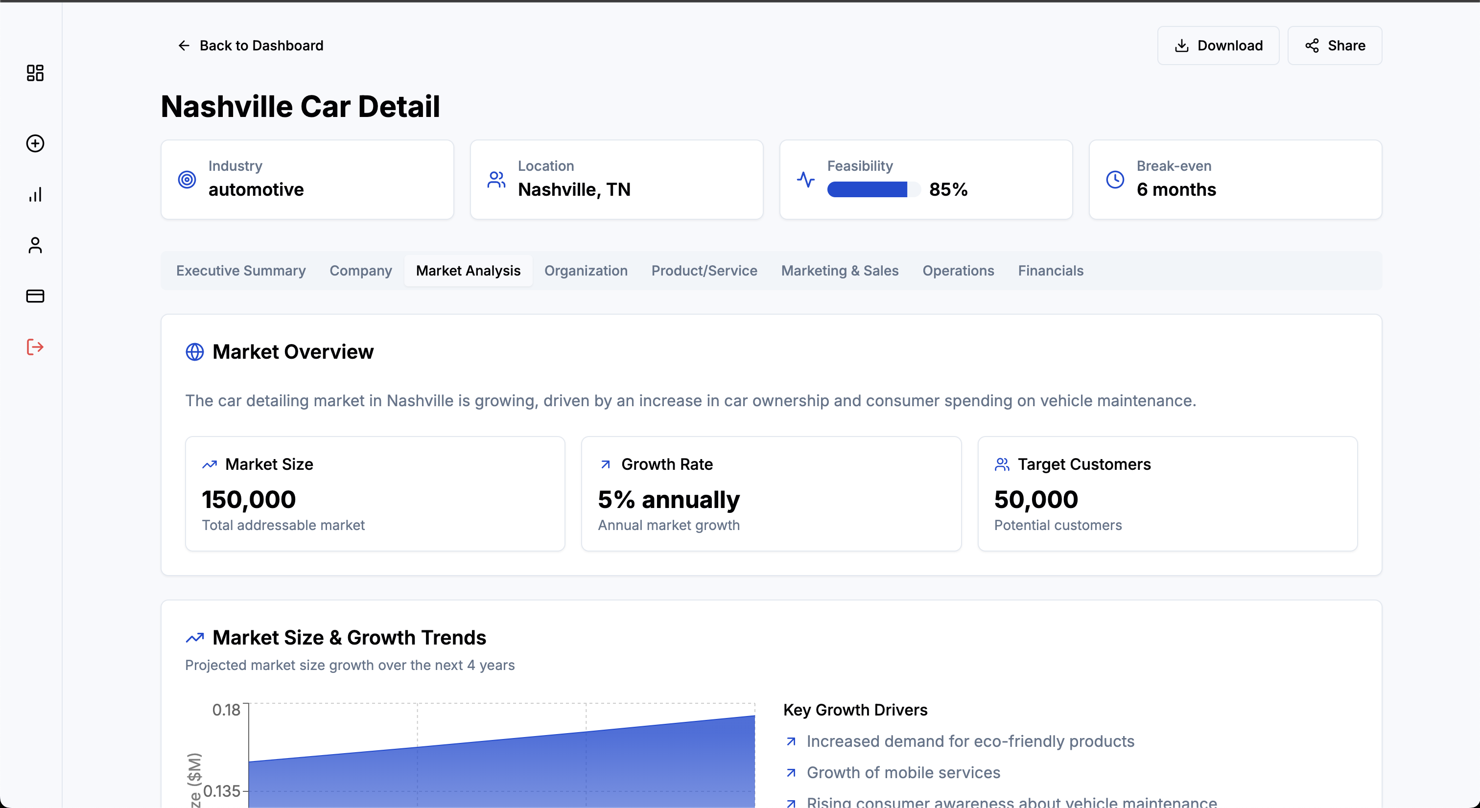Click the 150,000 market size value

coord(249,500)
